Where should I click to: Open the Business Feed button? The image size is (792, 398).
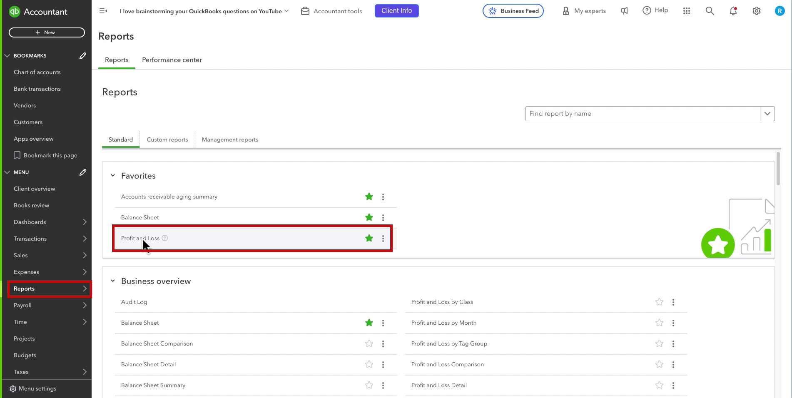pos(513,11)
